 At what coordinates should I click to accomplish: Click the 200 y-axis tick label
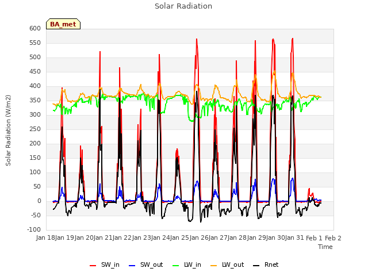coord(35,143)
